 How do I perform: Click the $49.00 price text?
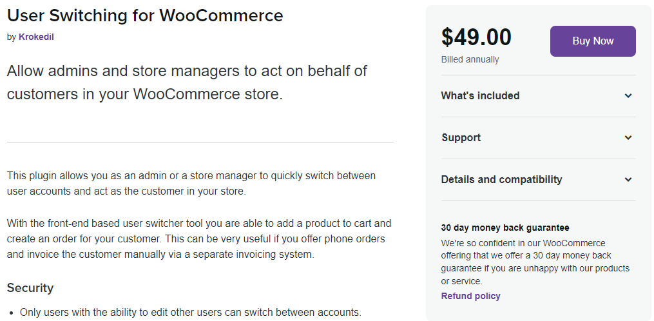[x=476, y=37]
